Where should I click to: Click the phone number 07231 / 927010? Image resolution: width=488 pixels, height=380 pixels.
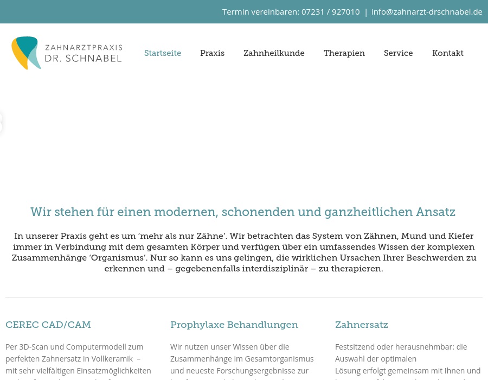point(330,11)
